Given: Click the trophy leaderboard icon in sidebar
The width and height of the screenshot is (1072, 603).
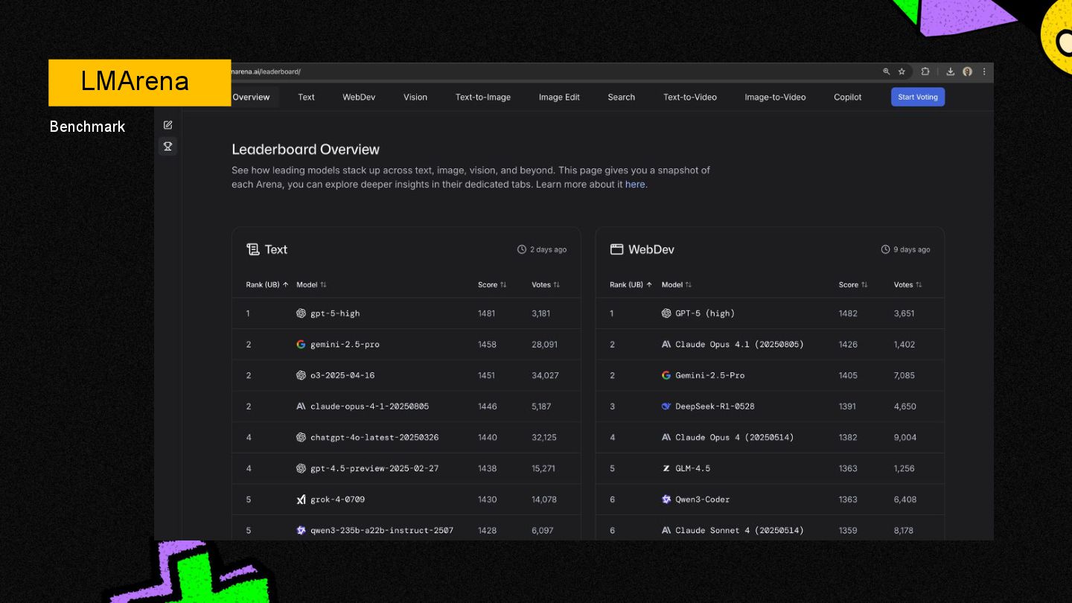Looking at the screenshot, I should coord(168,147).
